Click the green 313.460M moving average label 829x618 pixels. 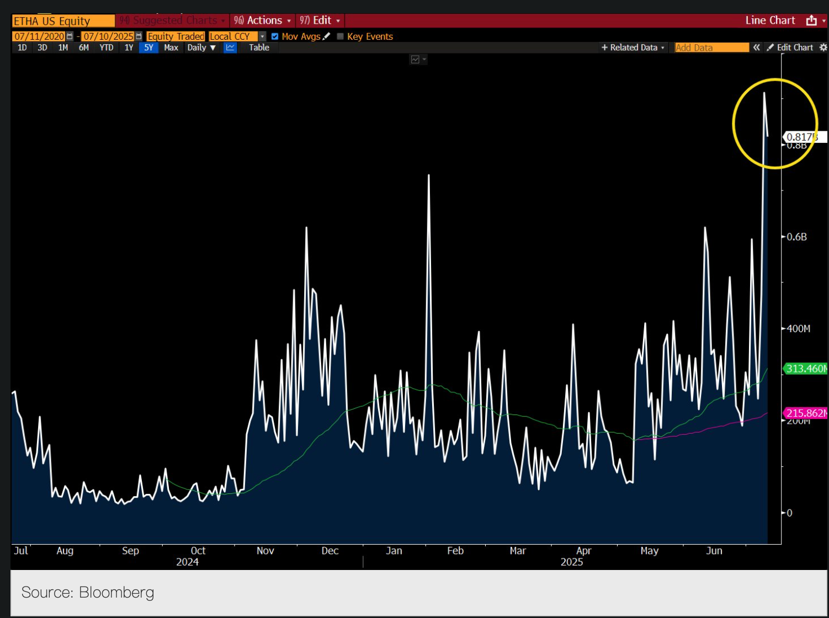805,369
